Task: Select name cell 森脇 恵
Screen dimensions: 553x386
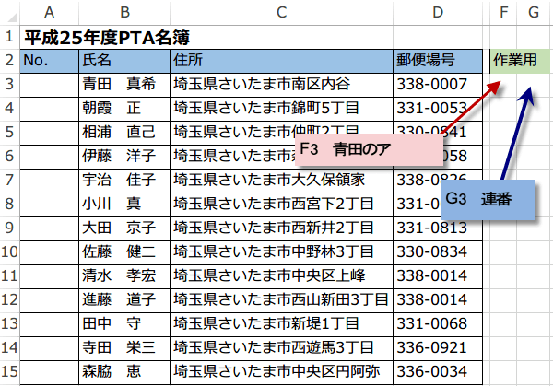Action: click(124, 372)
